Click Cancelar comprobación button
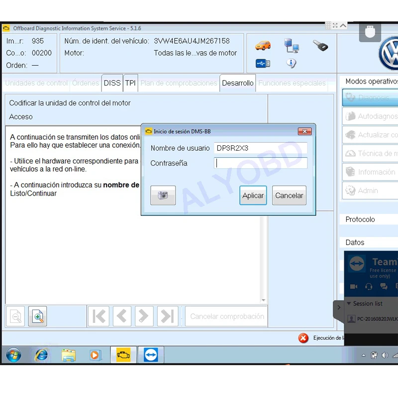The height and width of the screenshot is (398, 398). coord(226,316)
